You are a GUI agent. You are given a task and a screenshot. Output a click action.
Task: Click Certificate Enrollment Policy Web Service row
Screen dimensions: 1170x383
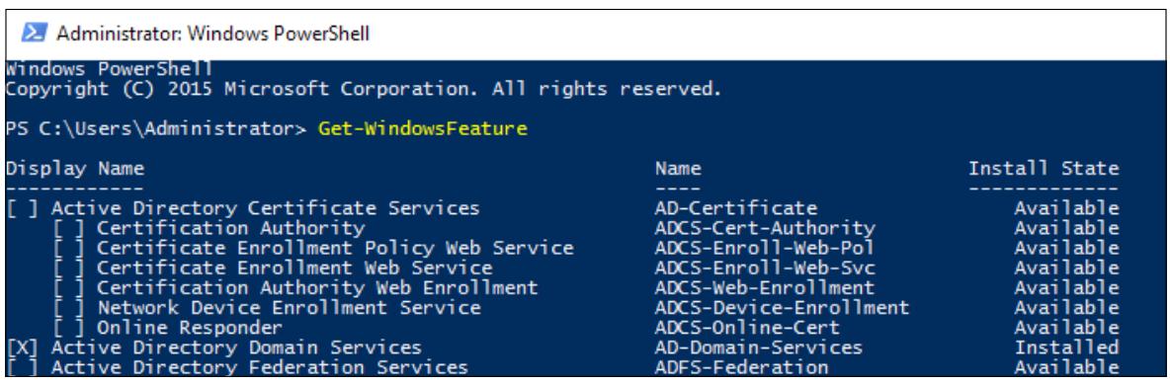coord(562,248)
